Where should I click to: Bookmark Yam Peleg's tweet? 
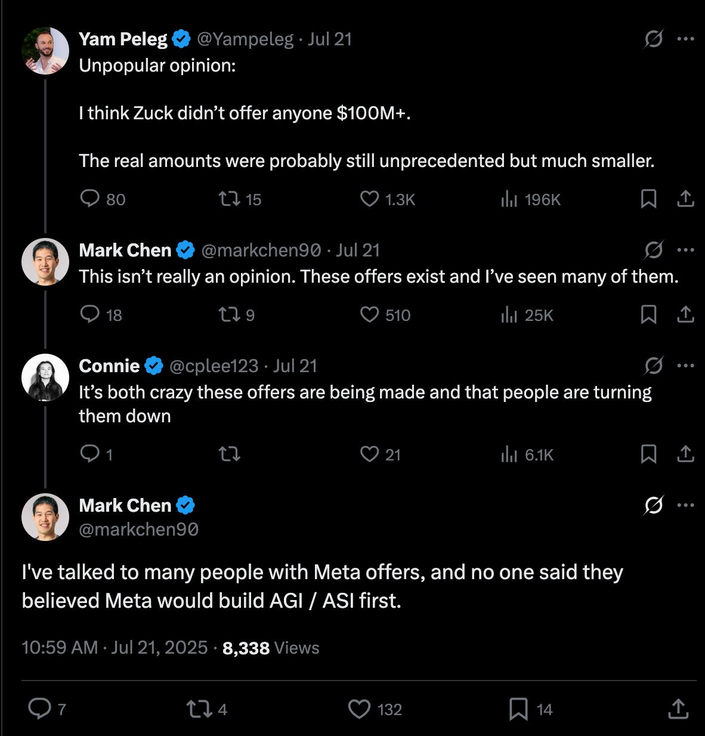tap(648, 199)
